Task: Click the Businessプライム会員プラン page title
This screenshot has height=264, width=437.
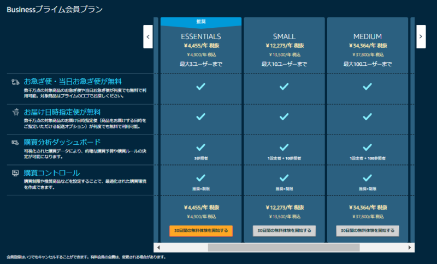Action: [x=55, y=9]
